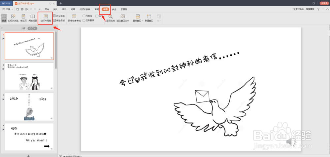Open 幻灯片母版 slide master
Viewport: 330px width, 157px height.
[x=46, y=18]
